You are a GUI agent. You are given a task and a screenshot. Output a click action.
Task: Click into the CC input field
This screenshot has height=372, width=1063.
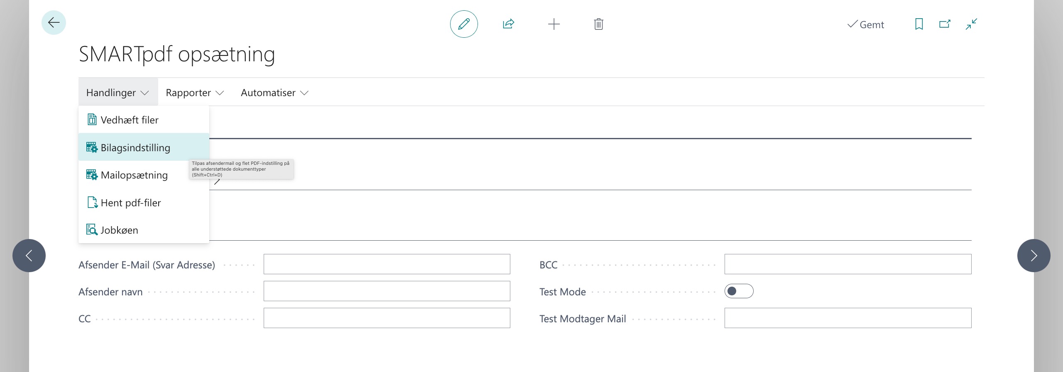point(387,318)
